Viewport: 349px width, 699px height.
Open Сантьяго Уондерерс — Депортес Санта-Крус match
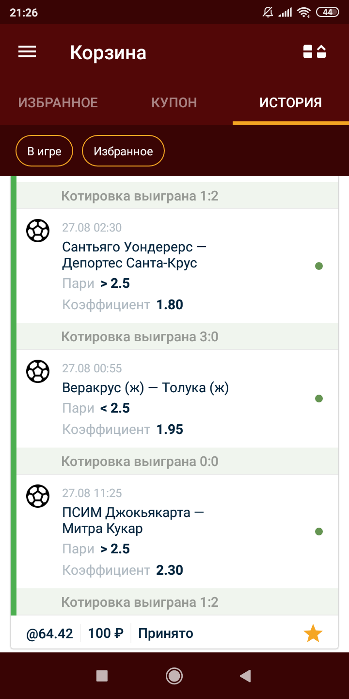tap(134, 255)
